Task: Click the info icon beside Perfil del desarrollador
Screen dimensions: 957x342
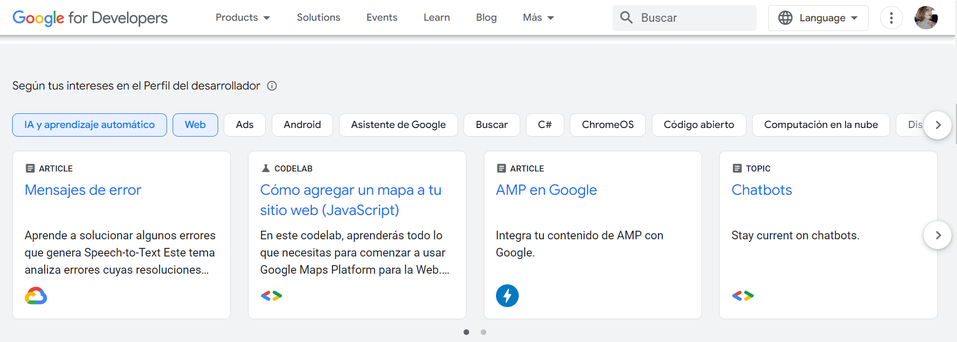Action: click(272, 85)
